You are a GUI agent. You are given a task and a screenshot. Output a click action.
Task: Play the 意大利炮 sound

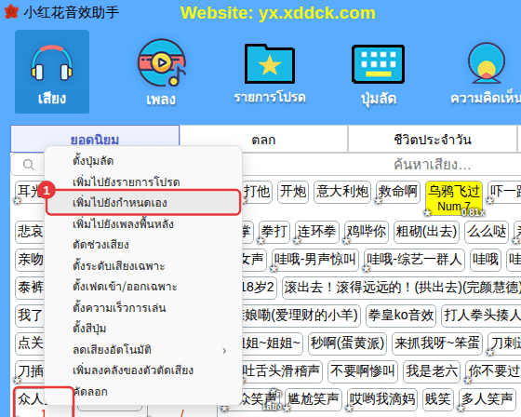[342, 192]
